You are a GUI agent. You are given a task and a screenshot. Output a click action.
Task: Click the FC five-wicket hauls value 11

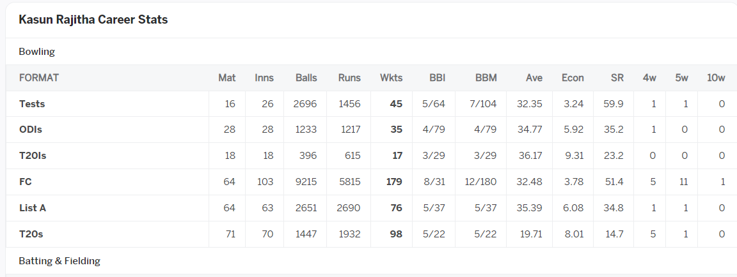(x=683, y=182)
